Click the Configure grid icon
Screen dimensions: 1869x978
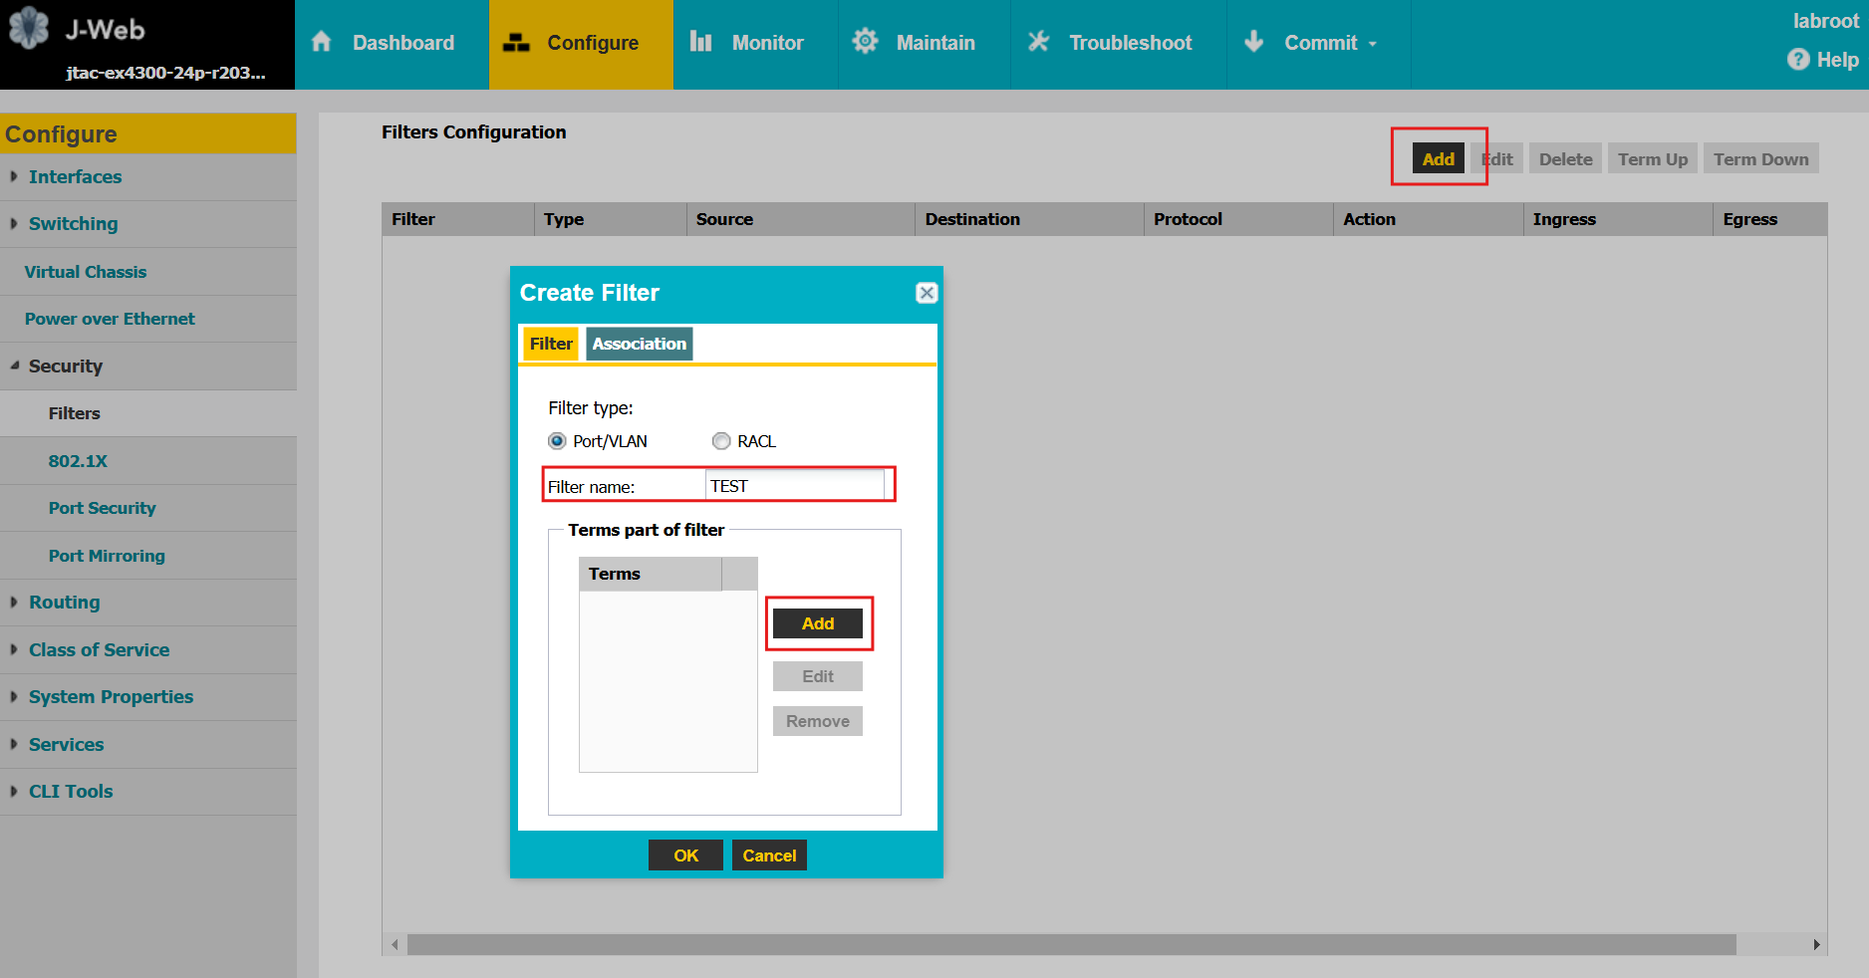pyautogui.click(x=515, y=42)
